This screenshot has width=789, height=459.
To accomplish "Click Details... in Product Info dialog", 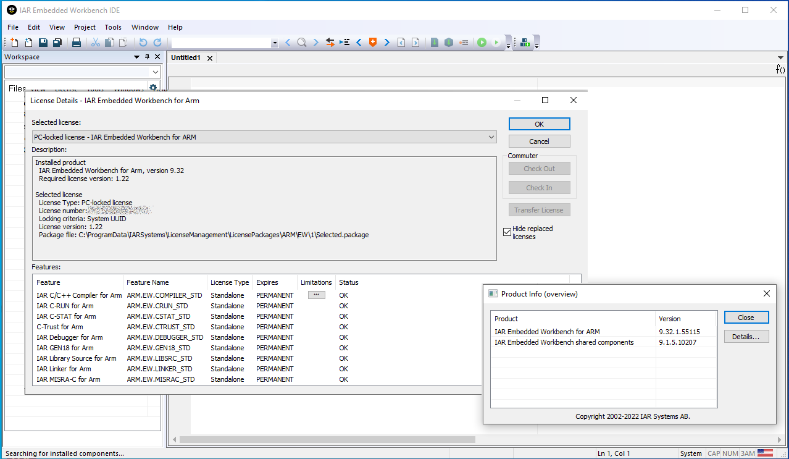I will (746, 337).
